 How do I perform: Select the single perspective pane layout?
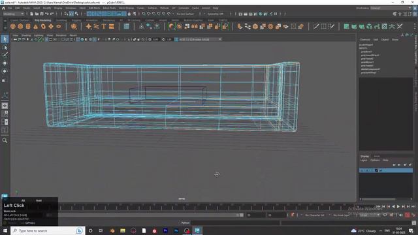click(x=5, y=106)
